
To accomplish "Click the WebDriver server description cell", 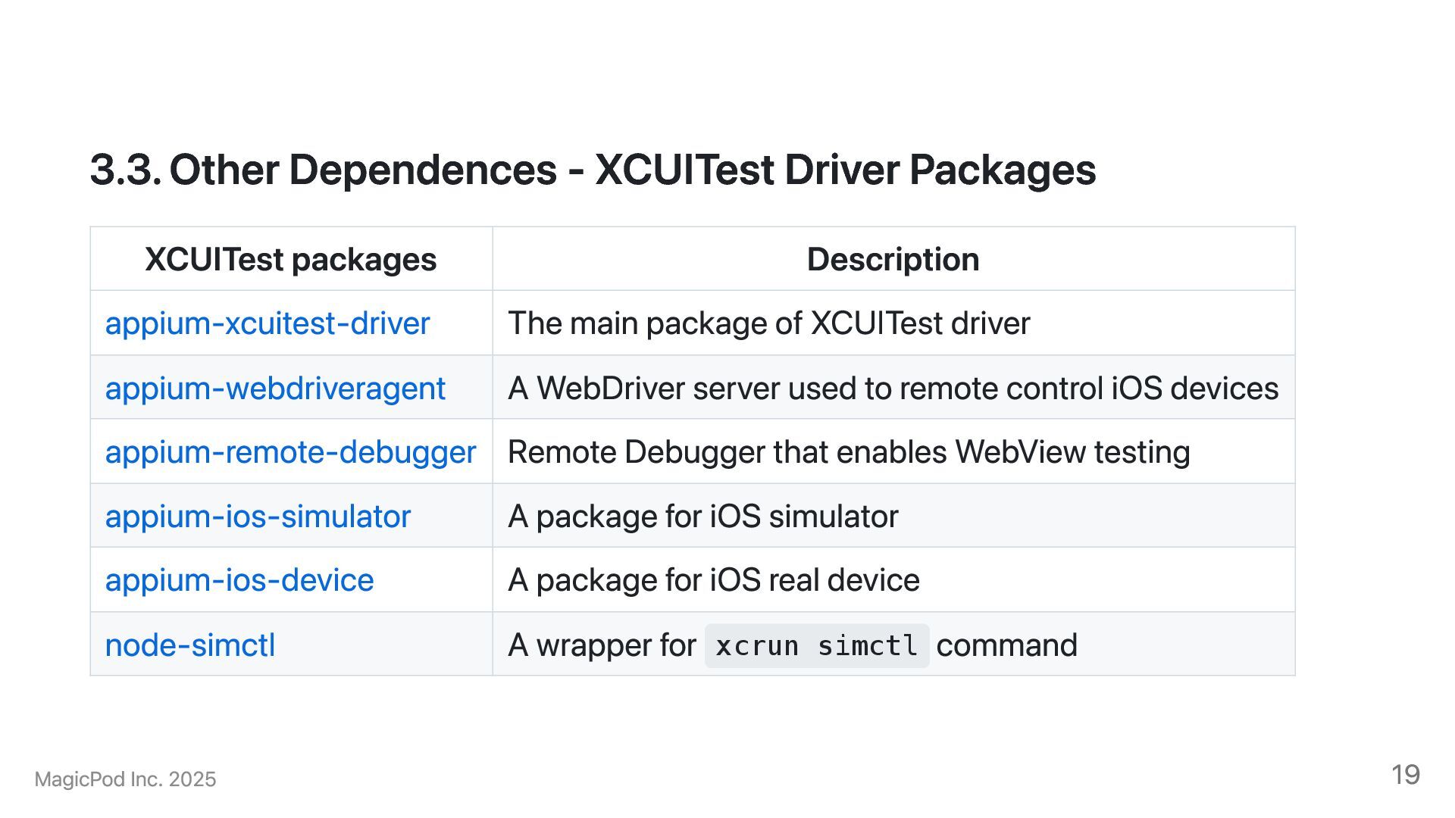I will click(x=893, y=389).
